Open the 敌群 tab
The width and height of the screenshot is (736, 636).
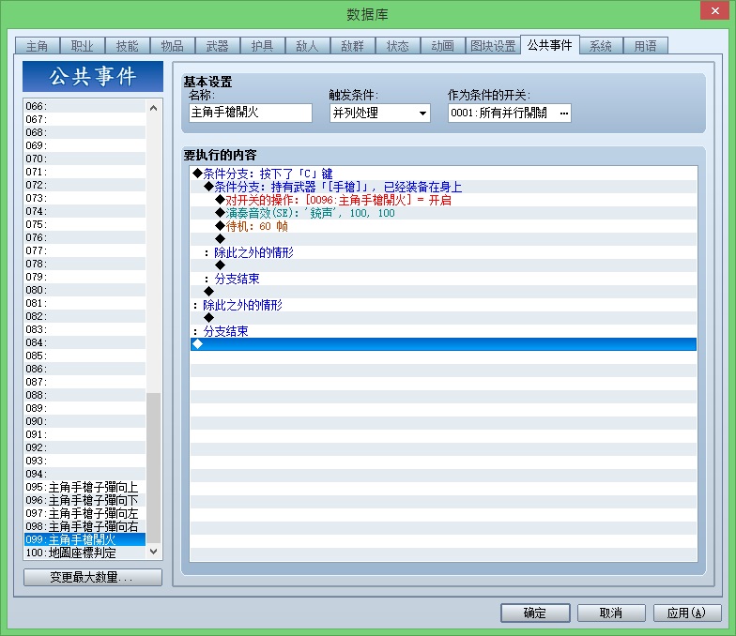click(x=353, y=46)
